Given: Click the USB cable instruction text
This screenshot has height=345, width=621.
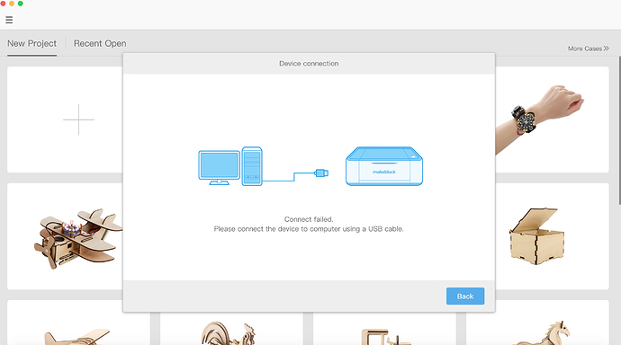Looking at the screenshot, I should coord(309,229).
